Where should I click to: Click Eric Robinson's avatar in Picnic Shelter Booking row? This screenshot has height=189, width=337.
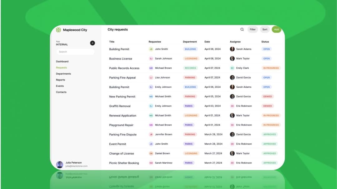232,163
